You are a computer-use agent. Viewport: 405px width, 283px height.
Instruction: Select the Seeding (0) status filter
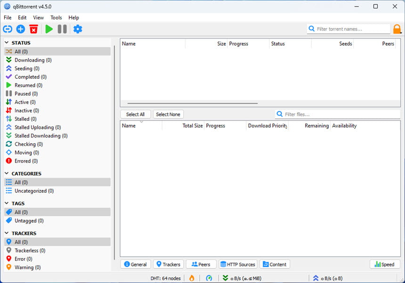57,68
